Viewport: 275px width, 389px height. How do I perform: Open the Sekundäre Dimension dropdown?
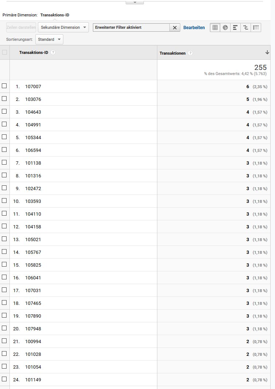(x=63, y=27)
